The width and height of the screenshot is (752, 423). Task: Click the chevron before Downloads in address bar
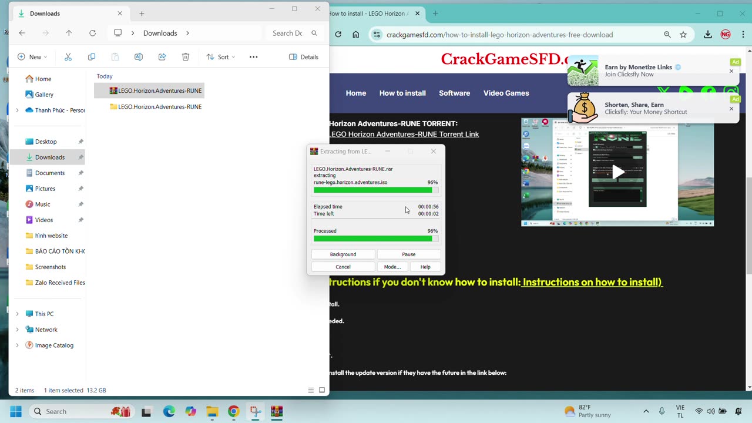(x=133, y=33)
